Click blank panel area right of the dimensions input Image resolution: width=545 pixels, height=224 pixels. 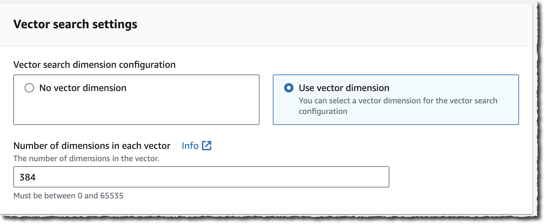pos(459,177)
